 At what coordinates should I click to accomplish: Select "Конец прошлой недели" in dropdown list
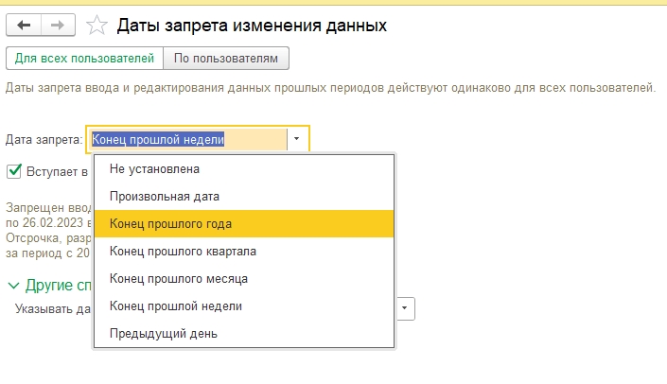pyautogui.click(x=176, y=305)
